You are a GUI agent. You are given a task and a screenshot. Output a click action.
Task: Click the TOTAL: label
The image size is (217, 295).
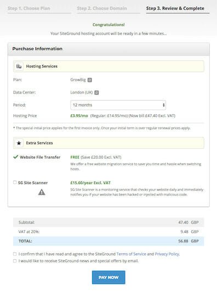click(x=25, y=241)
